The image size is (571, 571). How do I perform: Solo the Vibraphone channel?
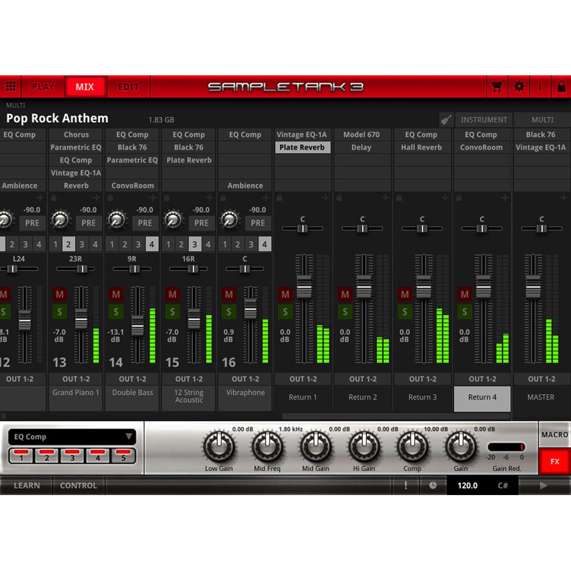coord(228,312)
